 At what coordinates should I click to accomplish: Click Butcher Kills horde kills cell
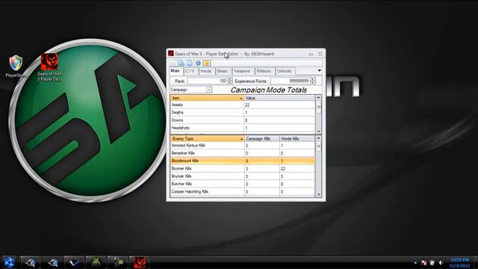coord(297,184)
